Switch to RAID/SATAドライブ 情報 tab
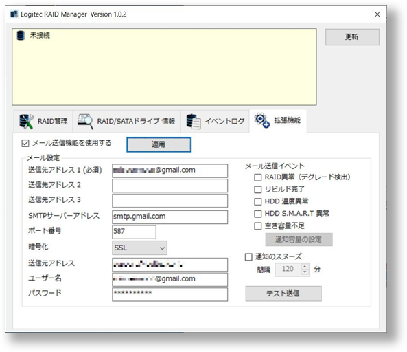The height and width of the screenshot is (352, 407). coord(127,122)
